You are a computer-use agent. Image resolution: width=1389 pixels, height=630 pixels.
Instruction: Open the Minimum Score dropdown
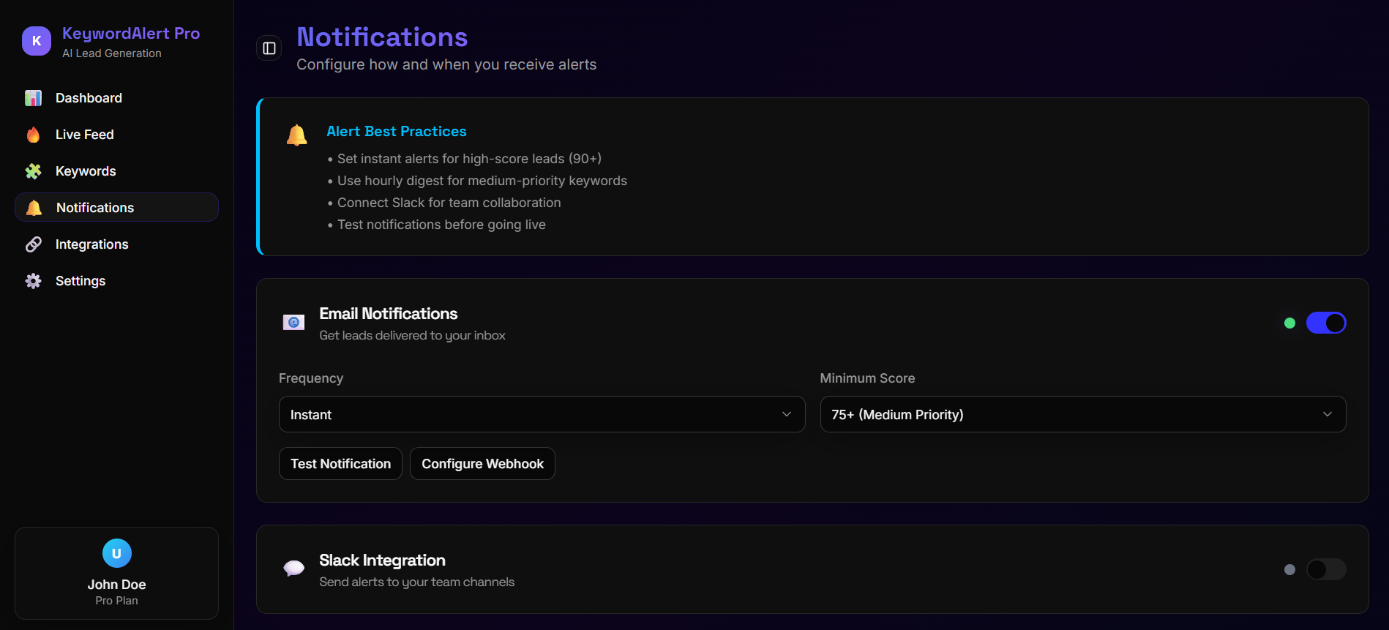click(1082, 414)
